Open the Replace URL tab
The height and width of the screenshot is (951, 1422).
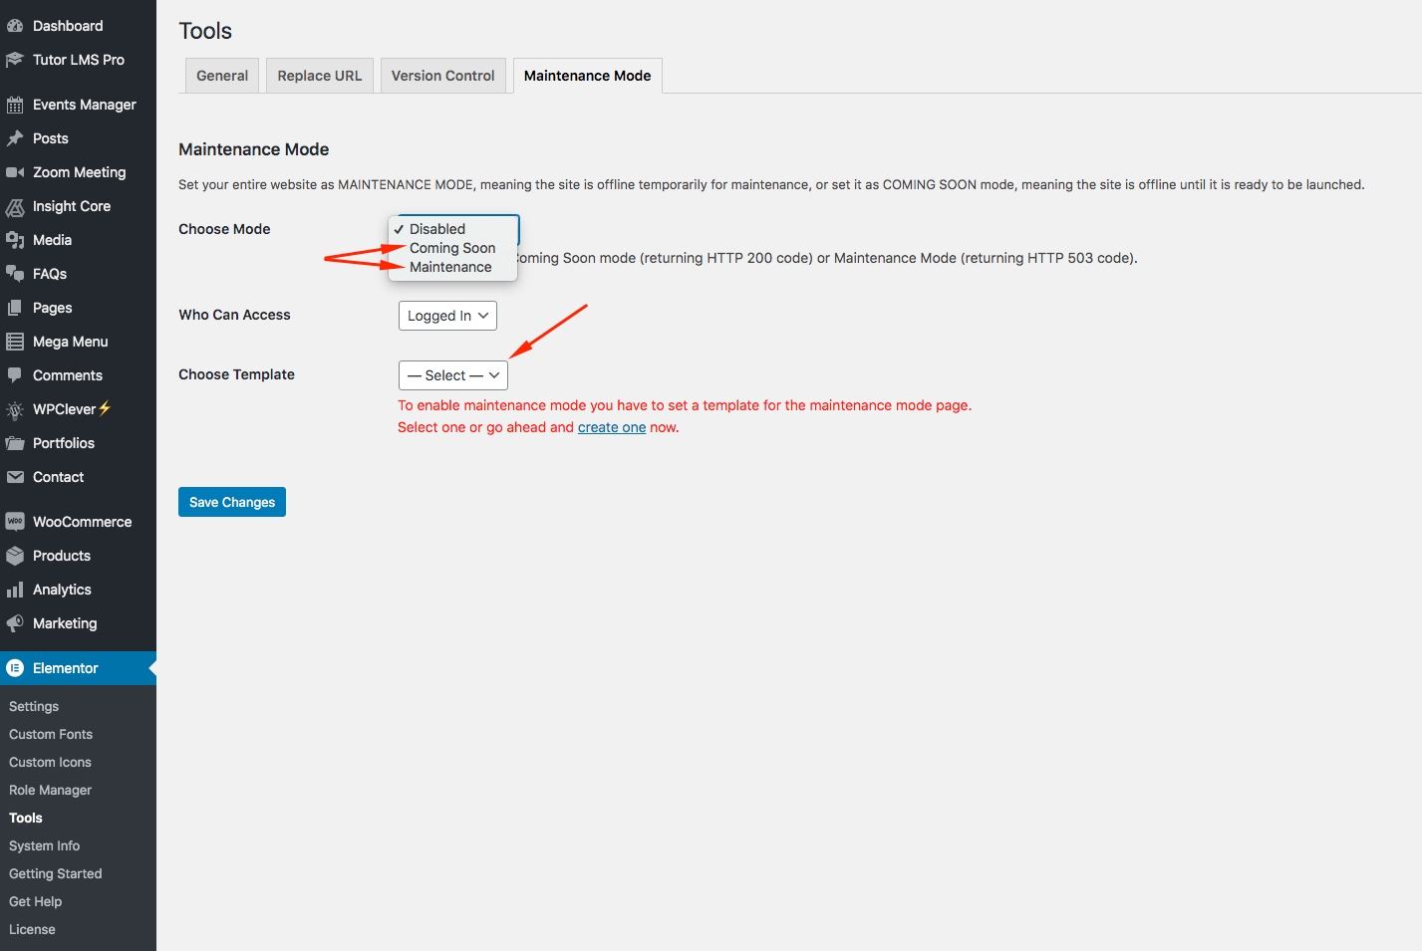pyautogui.click(x=319, y=76)
